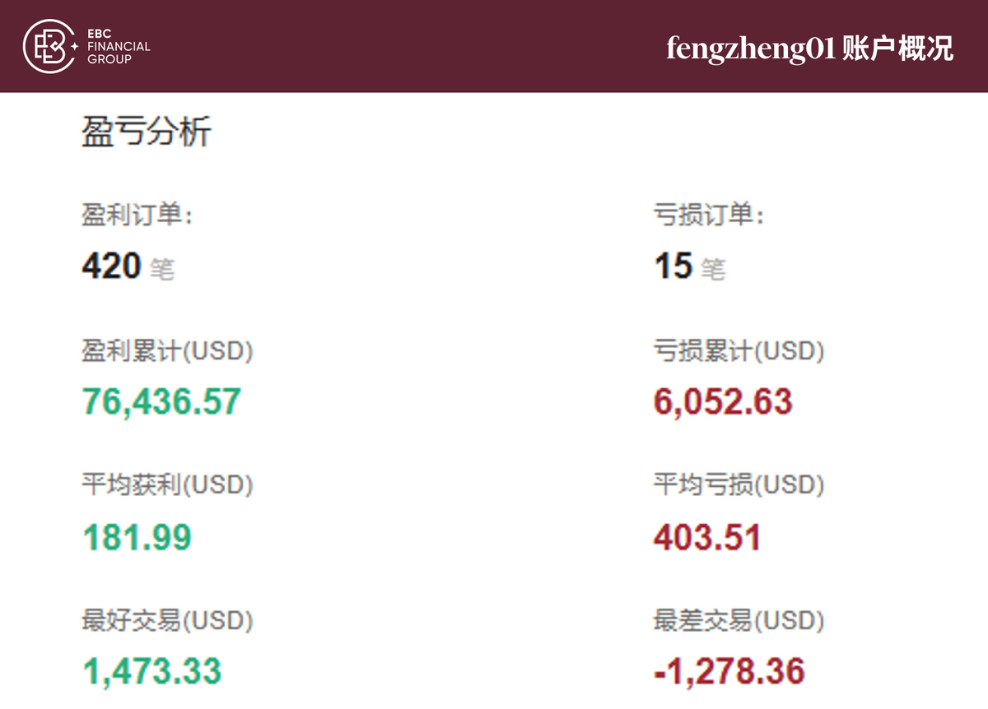The width and height of the screenshot is (988, 709).
Task: Click the 平均获利(USD) label
Action: 167,485
